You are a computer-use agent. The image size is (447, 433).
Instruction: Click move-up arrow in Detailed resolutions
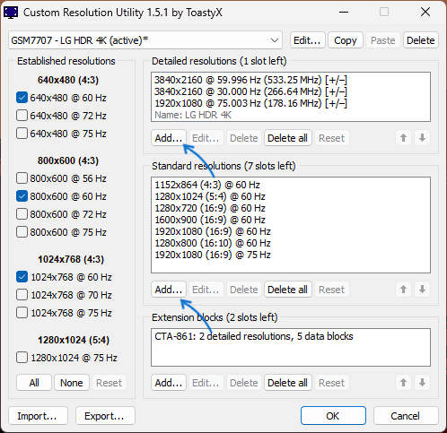(x=403, y=138)
